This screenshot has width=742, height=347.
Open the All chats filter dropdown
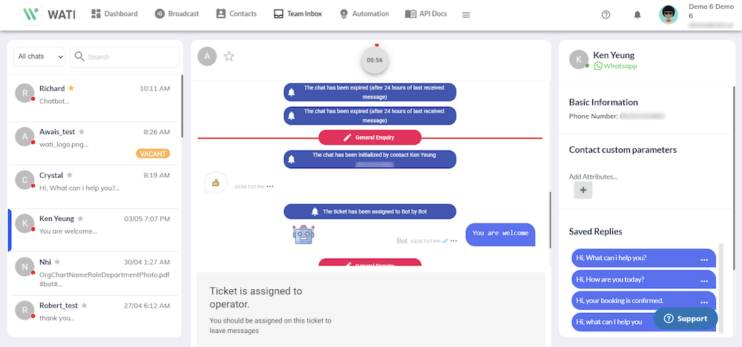click(x=39, y=57)
